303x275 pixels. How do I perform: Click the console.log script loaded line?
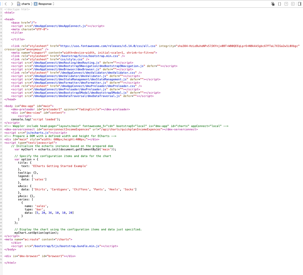[36, 119]
